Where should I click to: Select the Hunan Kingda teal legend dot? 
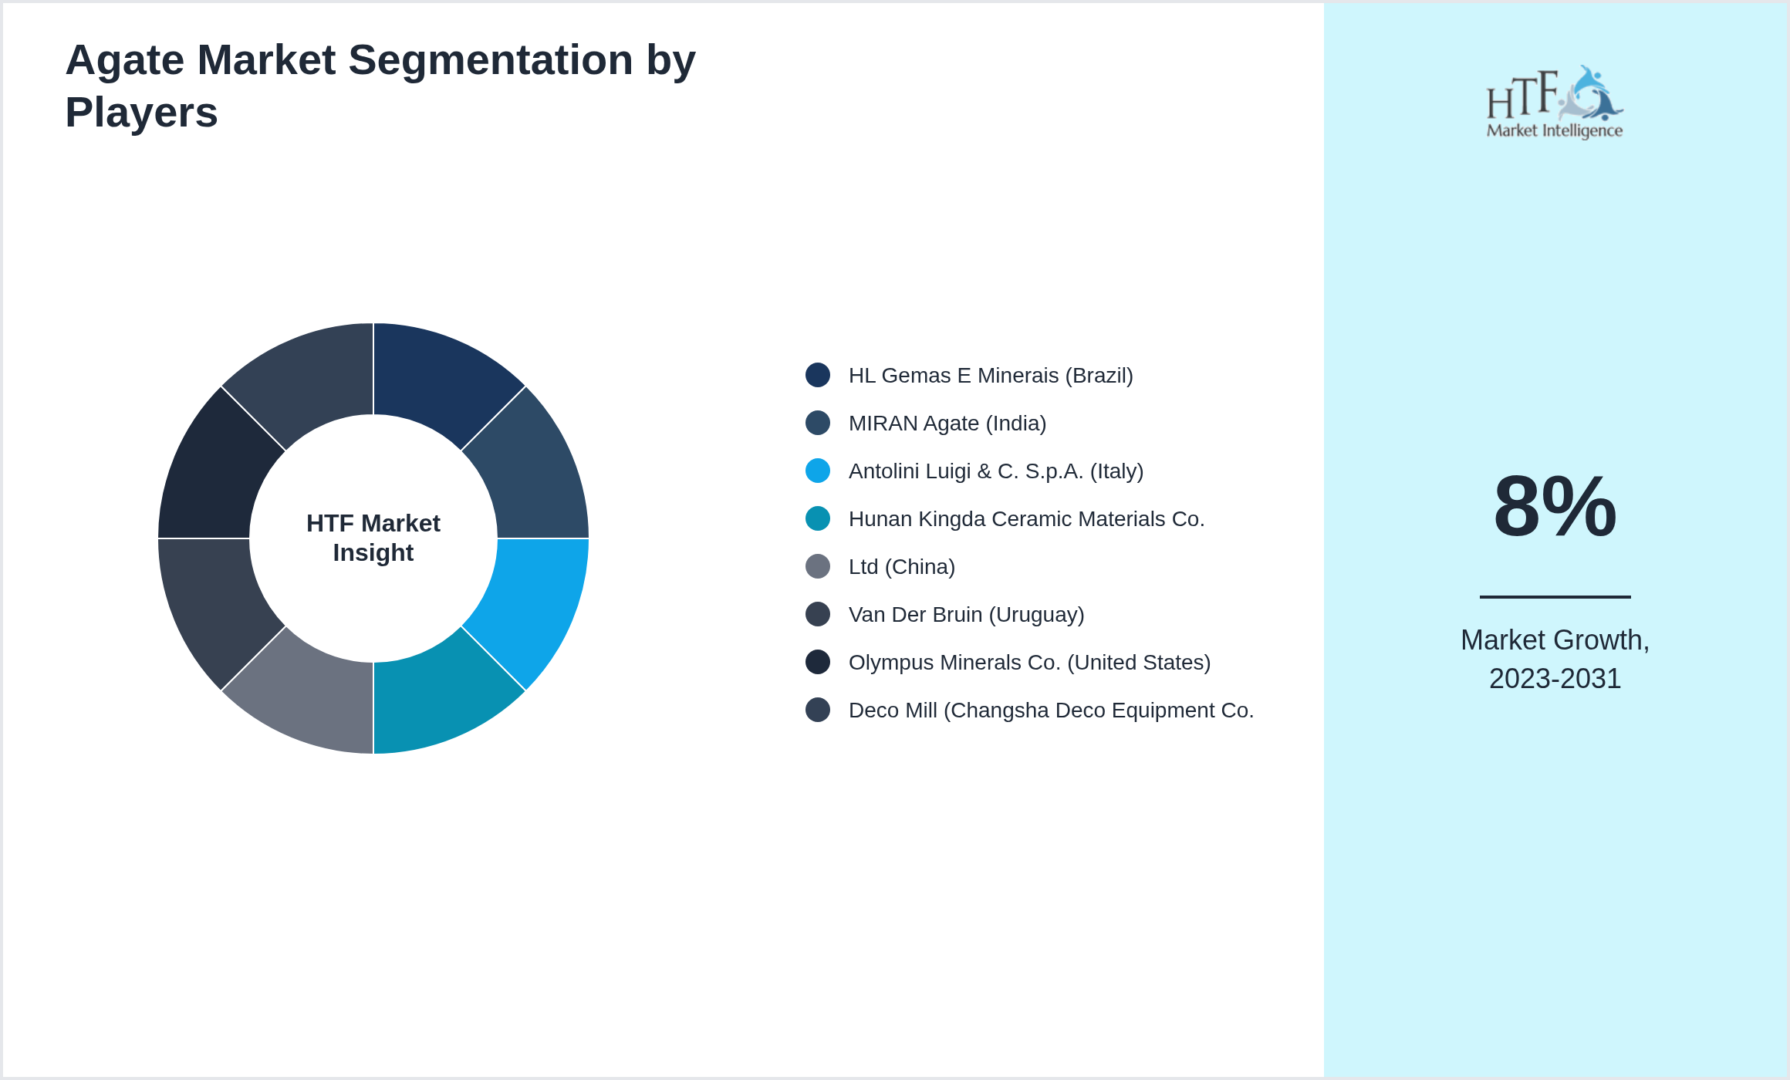point(818,518)
